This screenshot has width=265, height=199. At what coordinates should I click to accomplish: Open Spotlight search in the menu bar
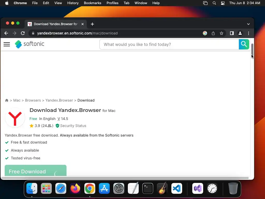tap(214, 3)
